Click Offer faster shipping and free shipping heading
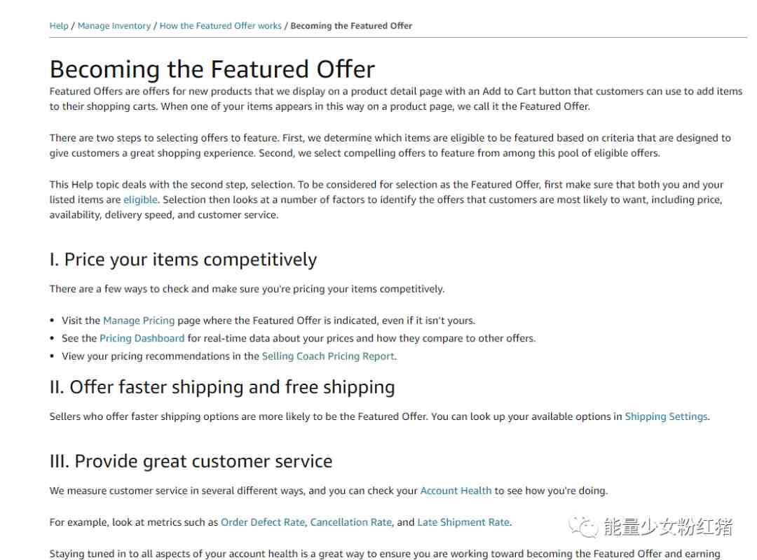 click(x=222, y=387)
